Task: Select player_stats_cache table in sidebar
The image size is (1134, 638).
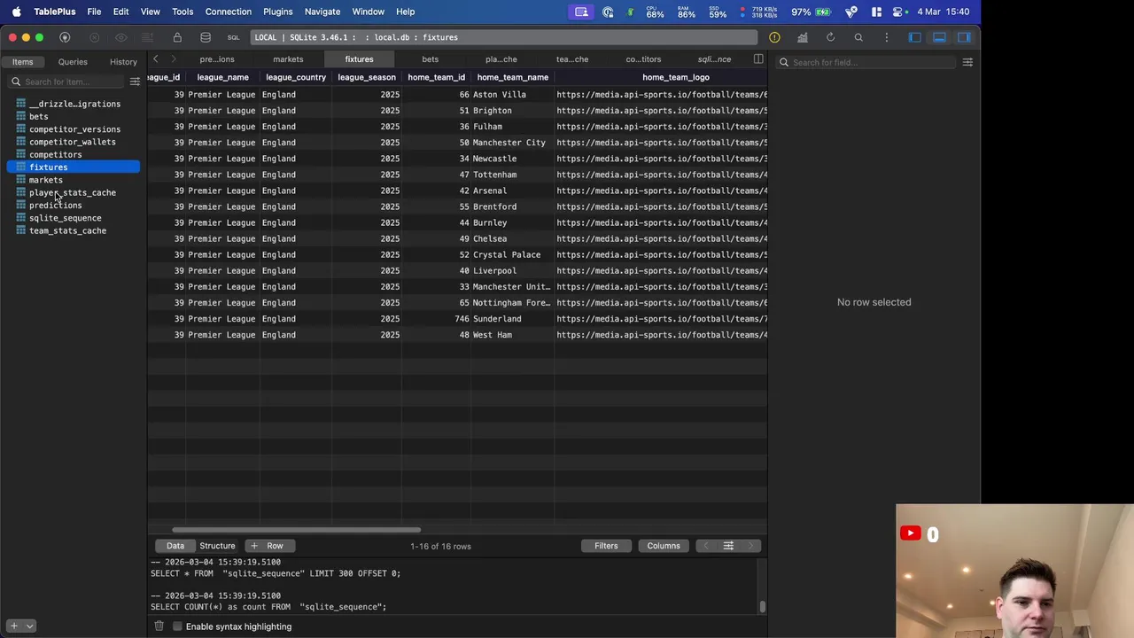Action: (x=73, y=192)
